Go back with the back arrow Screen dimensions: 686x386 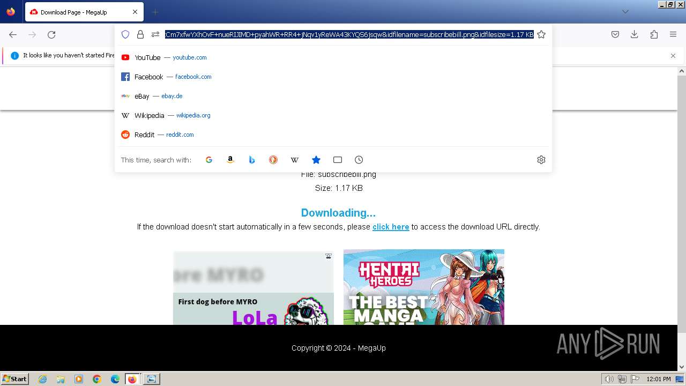point(13,34)
